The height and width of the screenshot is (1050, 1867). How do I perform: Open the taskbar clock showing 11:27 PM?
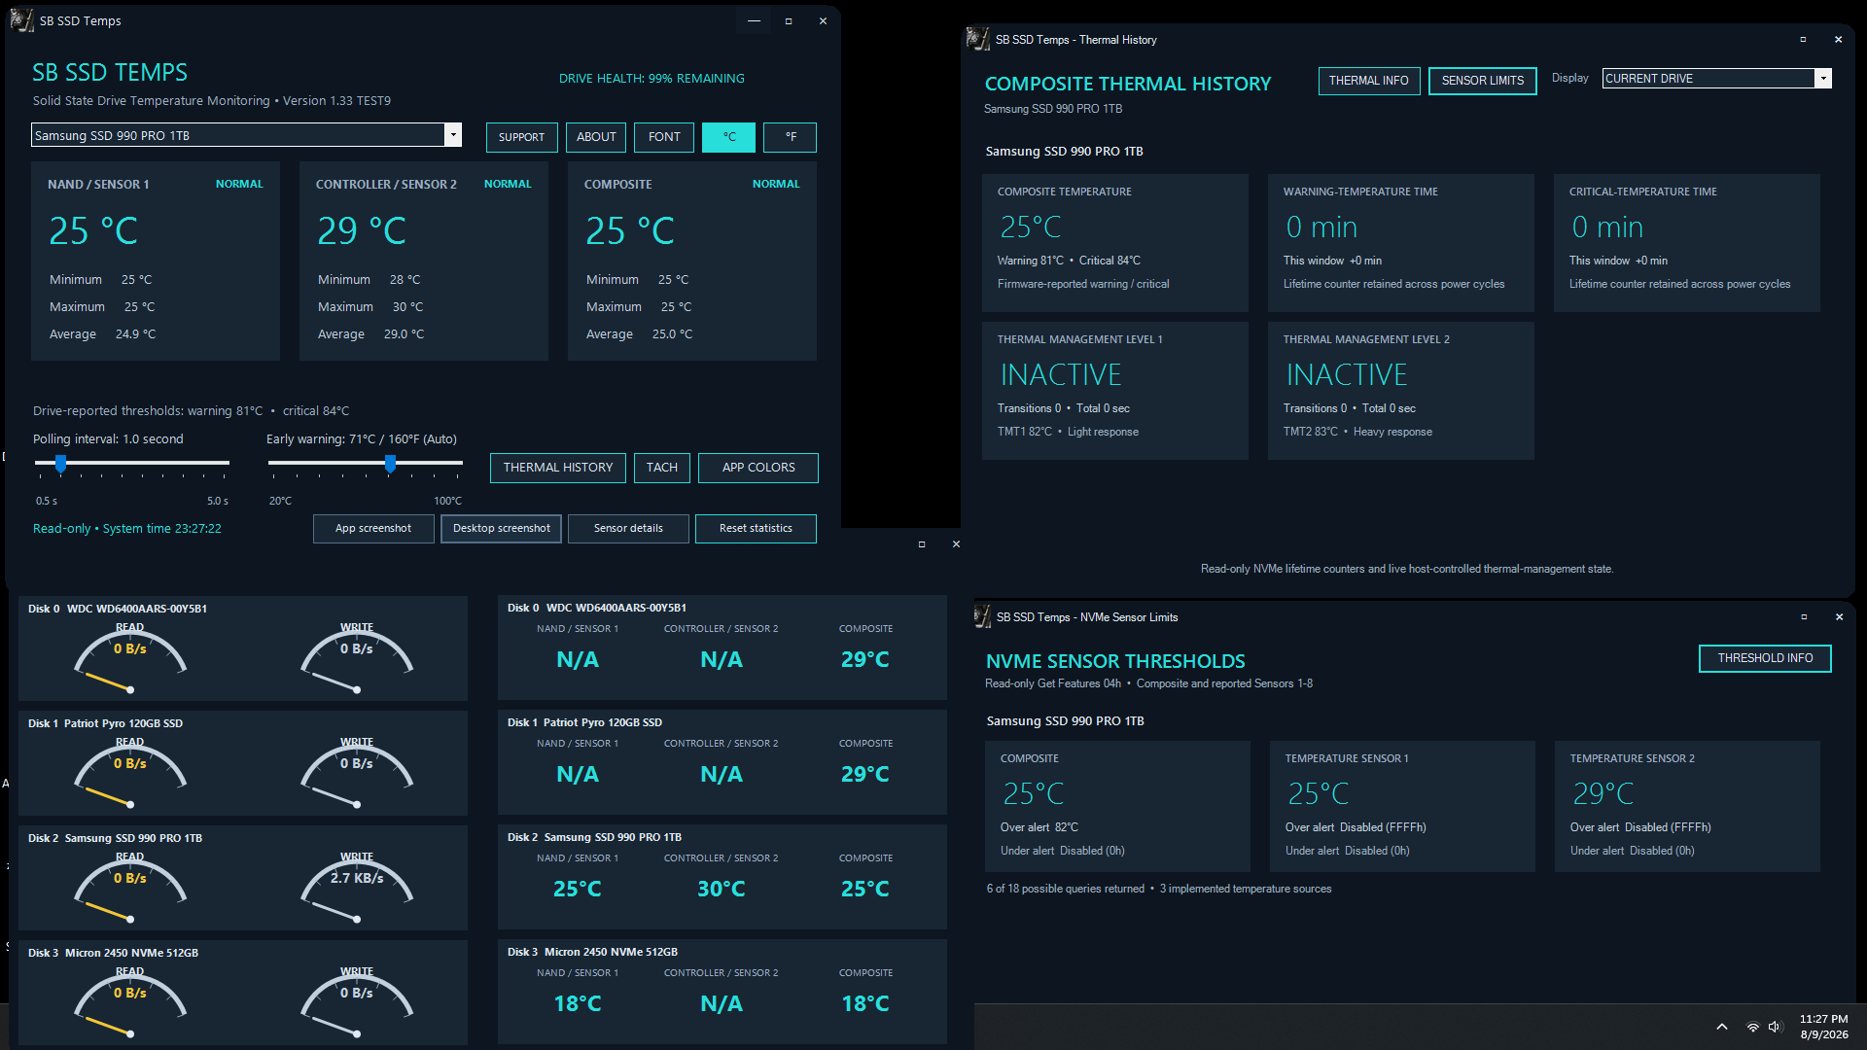[x=1823, y=1027]
